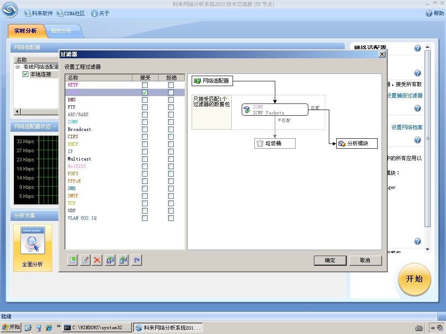Select the POP3 filter row
The image size is (446, 334).
click(125, 174)
